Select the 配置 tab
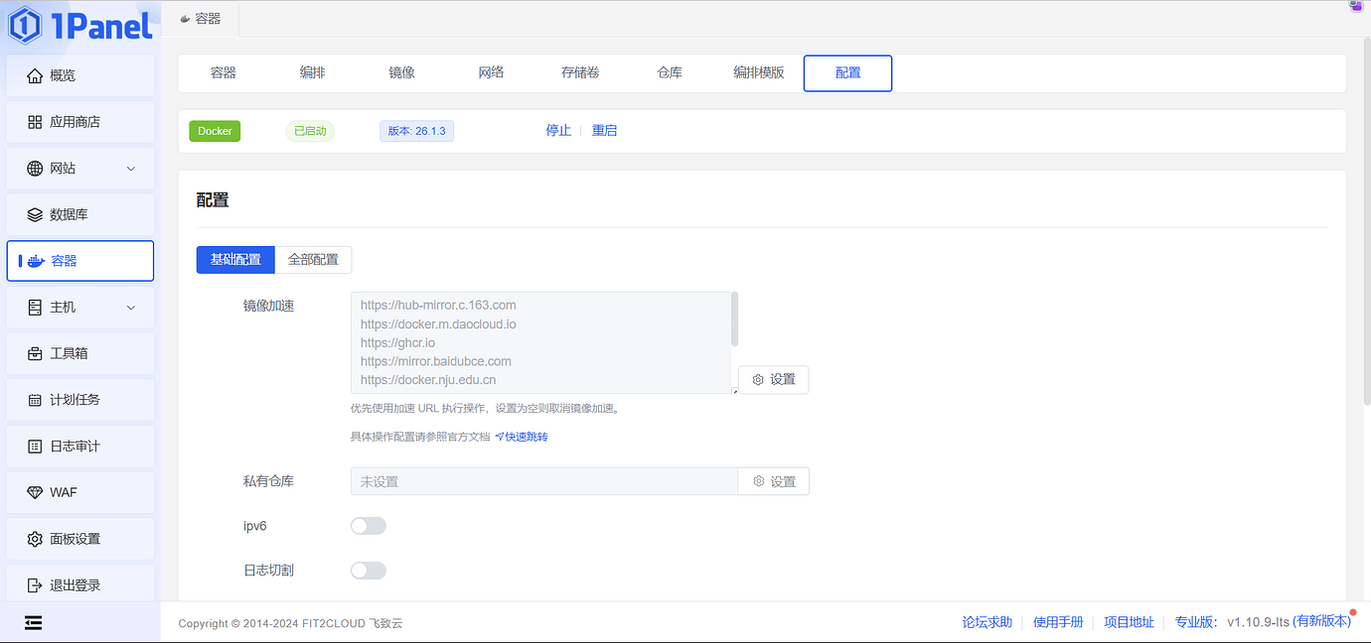1371x643 pixels. click(x=847, y=73)
